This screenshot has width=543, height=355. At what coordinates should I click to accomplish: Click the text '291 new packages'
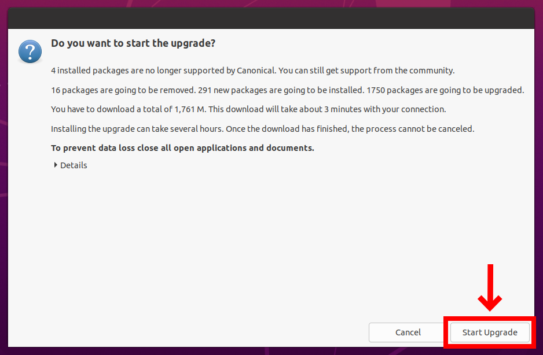[232, 90]
